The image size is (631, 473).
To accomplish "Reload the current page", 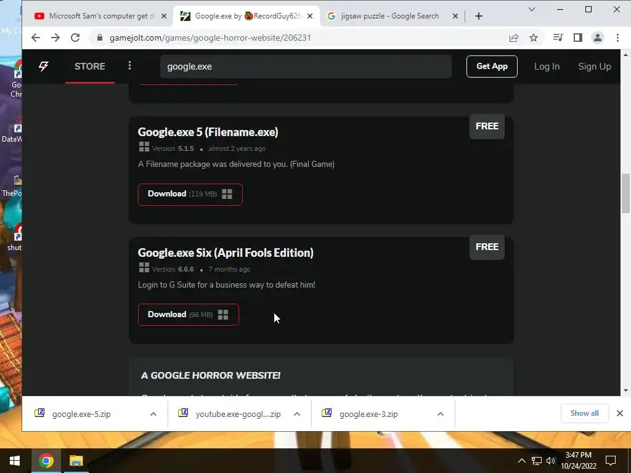I will (75, 38).
